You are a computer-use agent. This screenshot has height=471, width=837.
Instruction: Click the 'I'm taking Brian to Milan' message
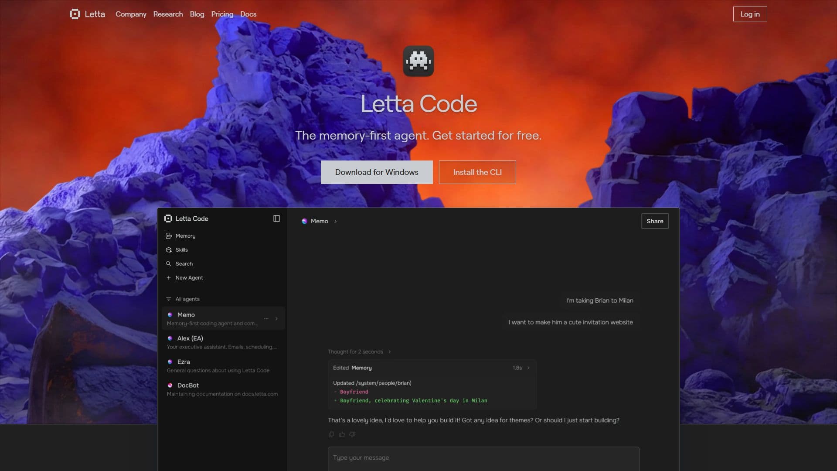tap(600, 300)
